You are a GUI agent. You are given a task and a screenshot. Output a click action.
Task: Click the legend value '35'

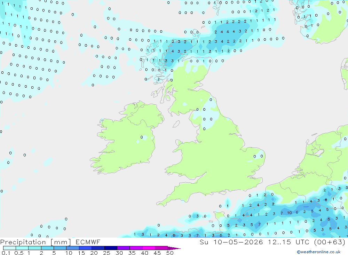point(132,253)
